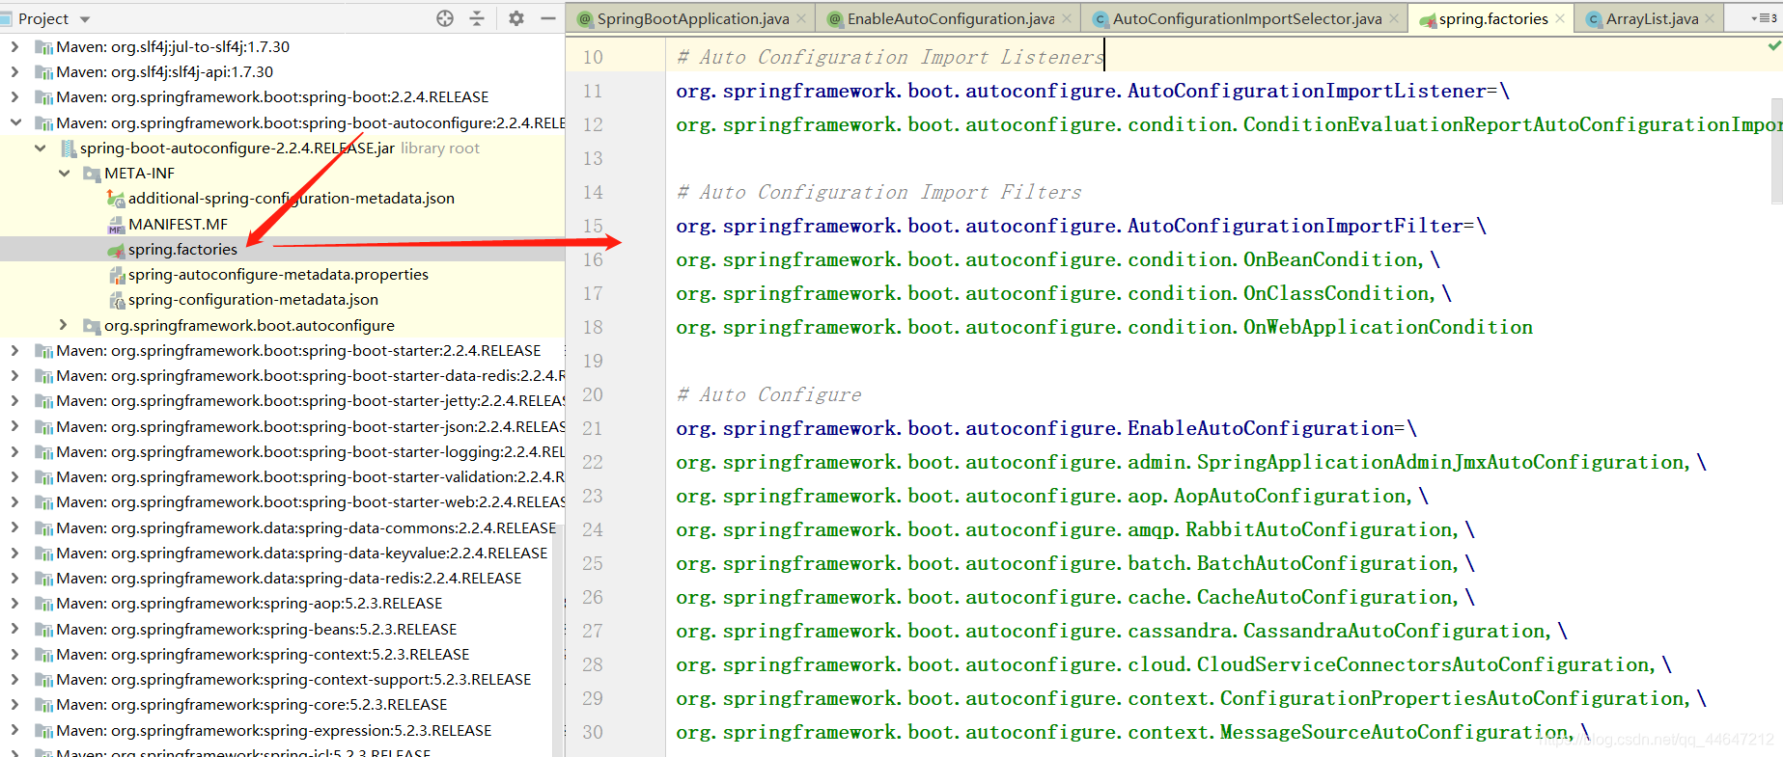Click the collapse all icon in Project panel
Screen dimensions: 1783x757
pyautogui.click(x=477, y=18)
